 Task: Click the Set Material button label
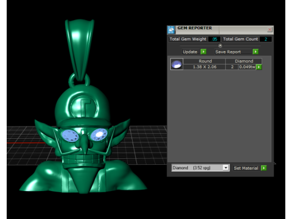pos(246,168)
